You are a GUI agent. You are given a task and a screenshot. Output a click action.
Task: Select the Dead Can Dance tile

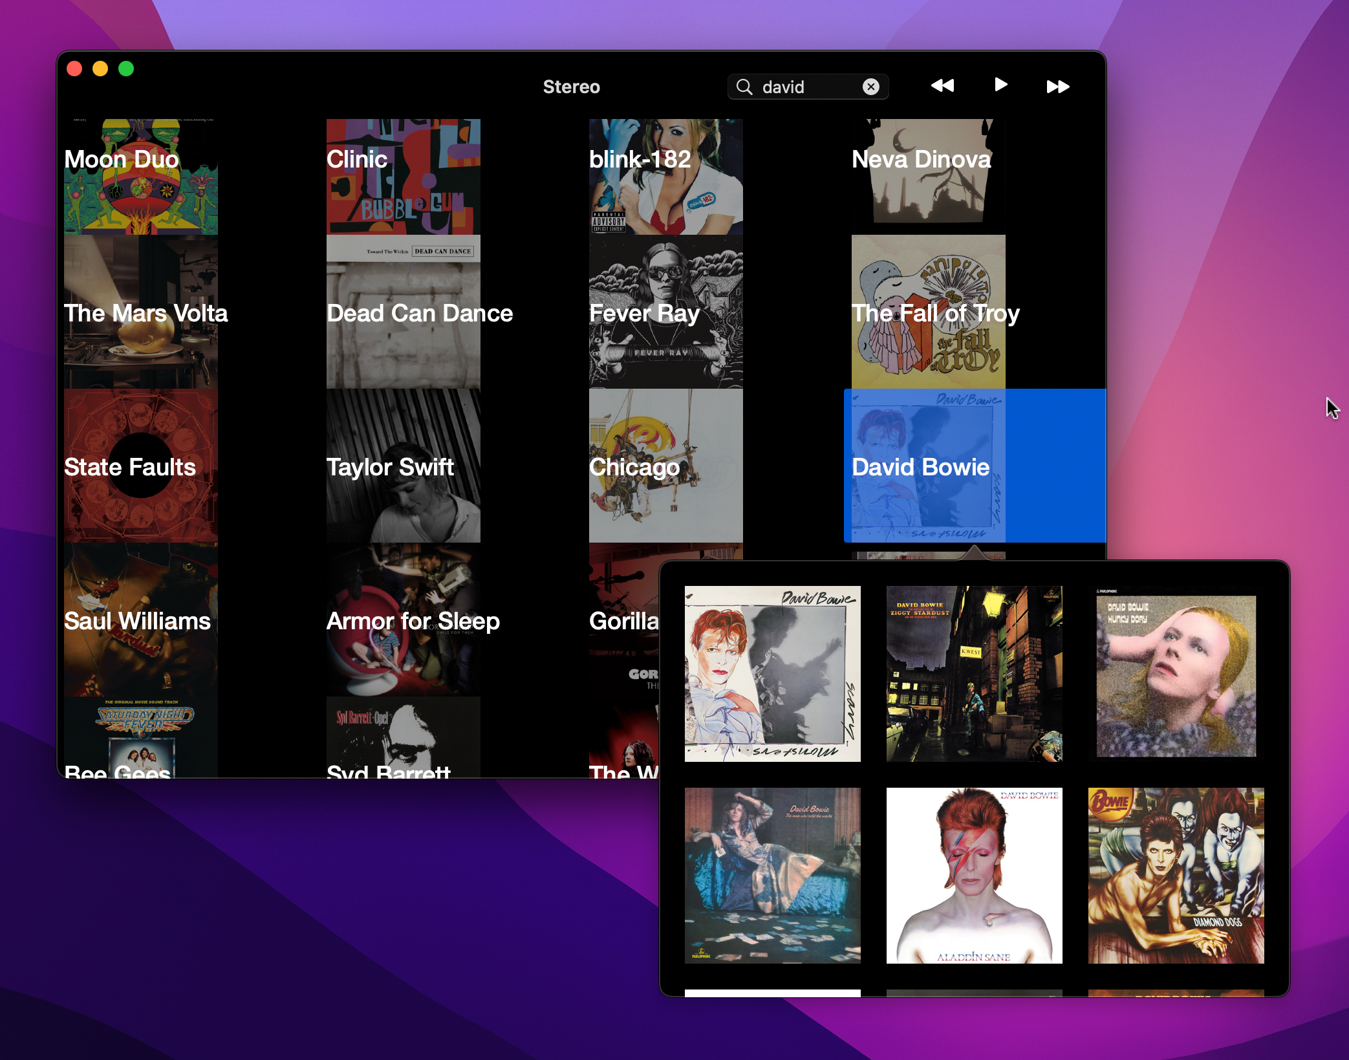404,312
